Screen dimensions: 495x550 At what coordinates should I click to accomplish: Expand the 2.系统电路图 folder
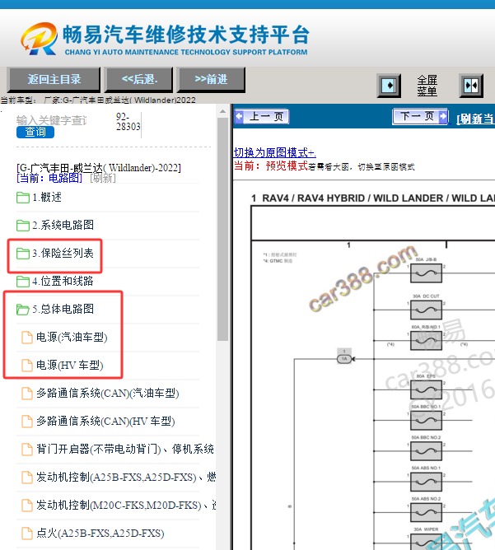point(63,225)
